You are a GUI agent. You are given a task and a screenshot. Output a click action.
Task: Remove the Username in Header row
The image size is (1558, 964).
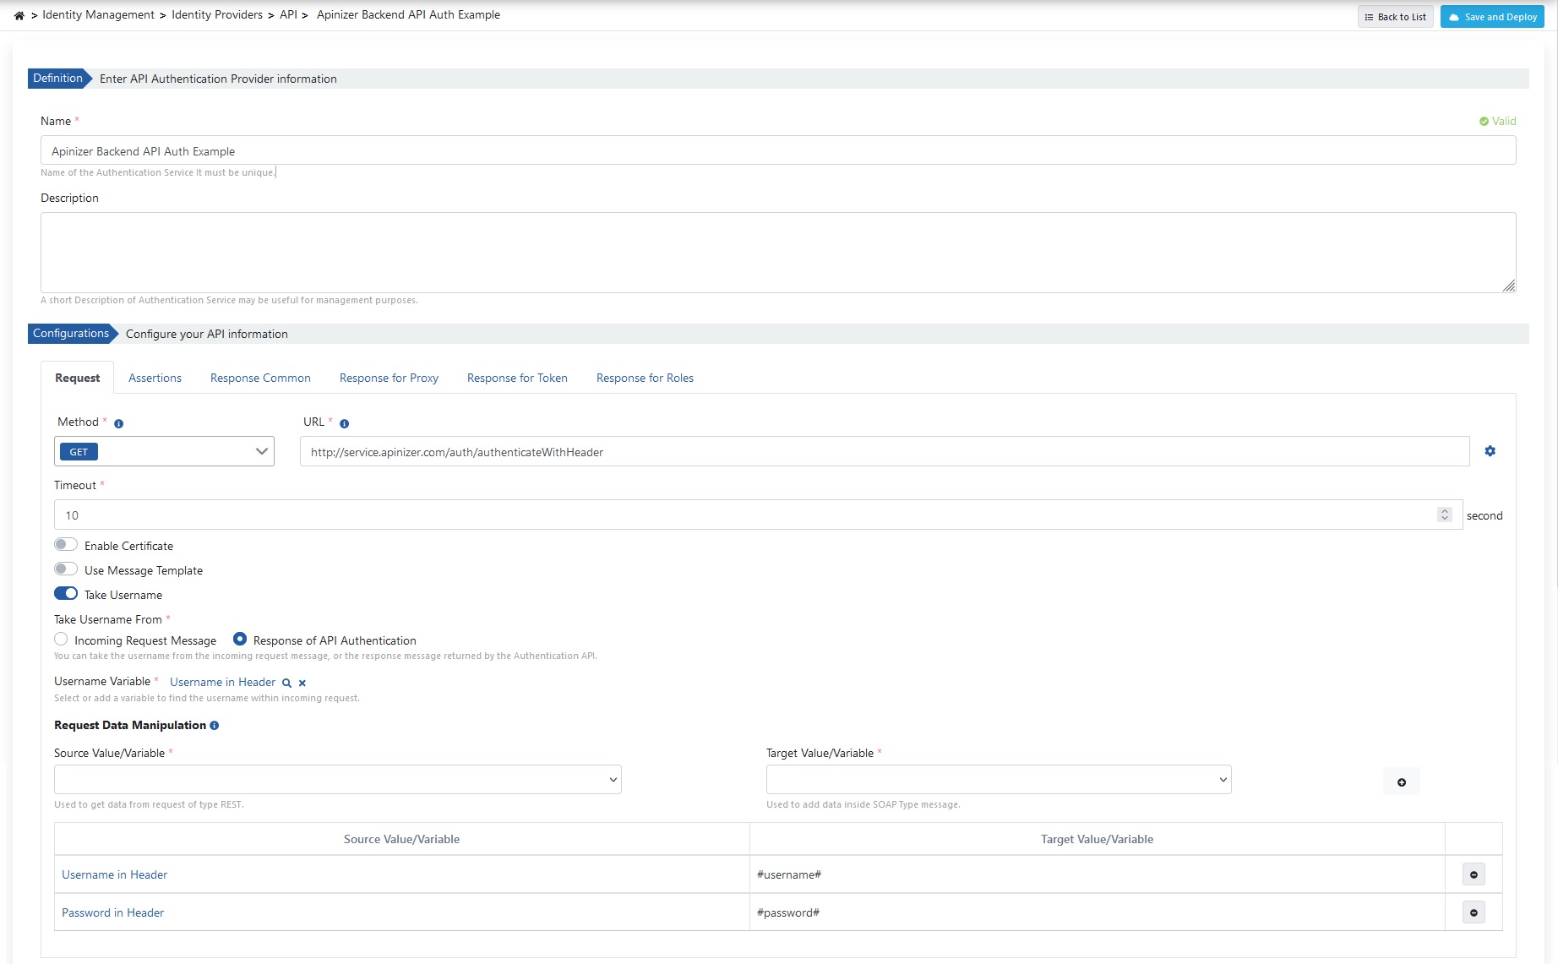coord(1474,874)
